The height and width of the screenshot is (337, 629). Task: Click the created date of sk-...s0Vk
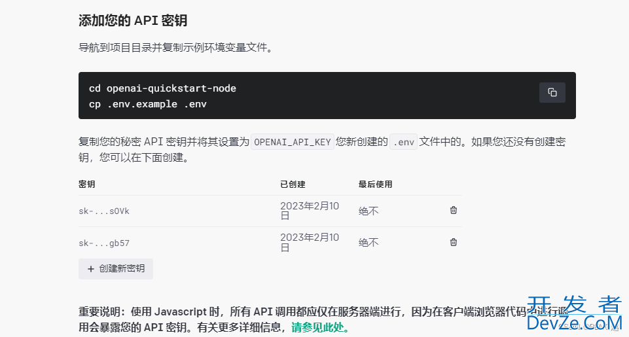(310, 211)
